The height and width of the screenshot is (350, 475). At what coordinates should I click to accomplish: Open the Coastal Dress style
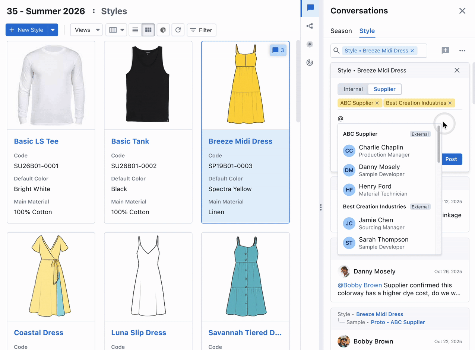38,333
